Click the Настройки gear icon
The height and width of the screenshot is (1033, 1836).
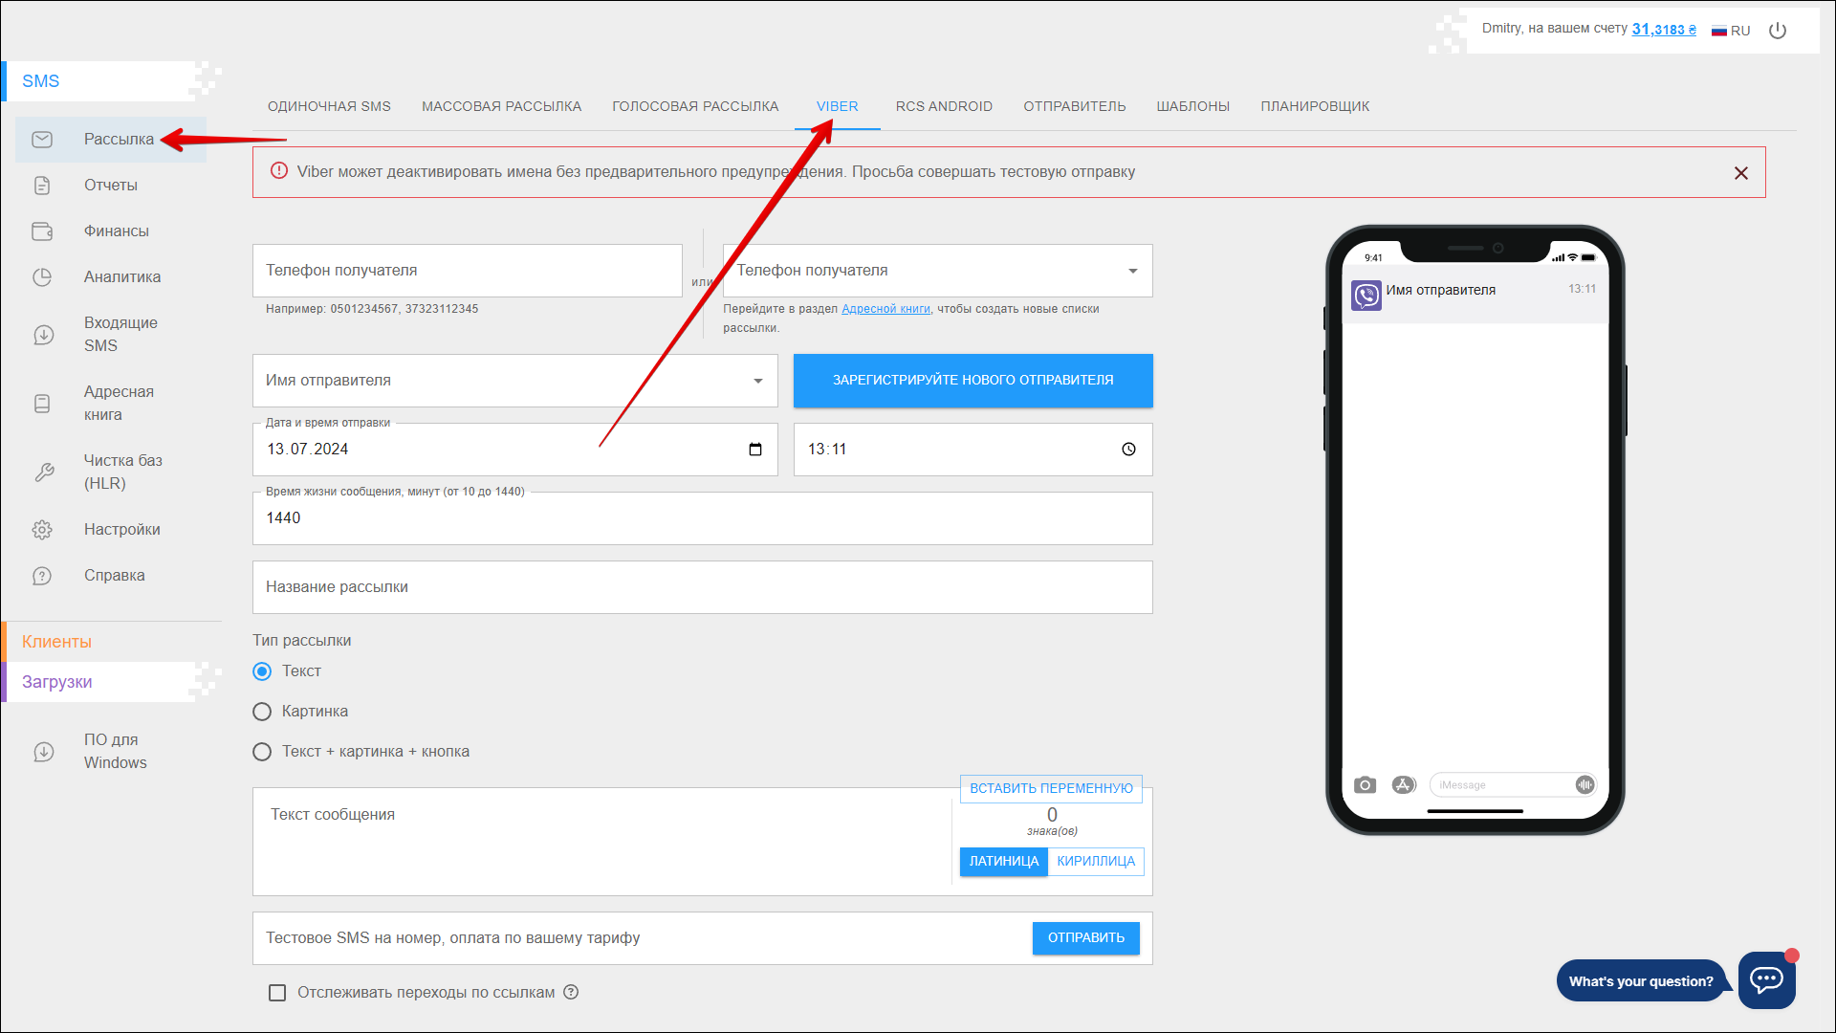pyautogui.click(x=42, y=530)
